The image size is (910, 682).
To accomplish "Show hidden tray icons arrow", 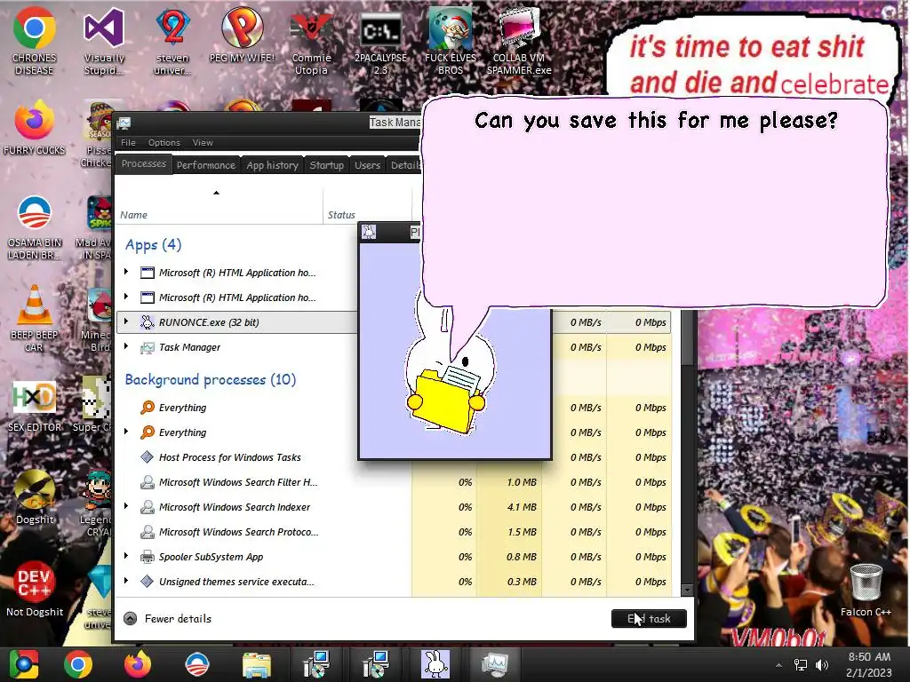I will [778, 664].
